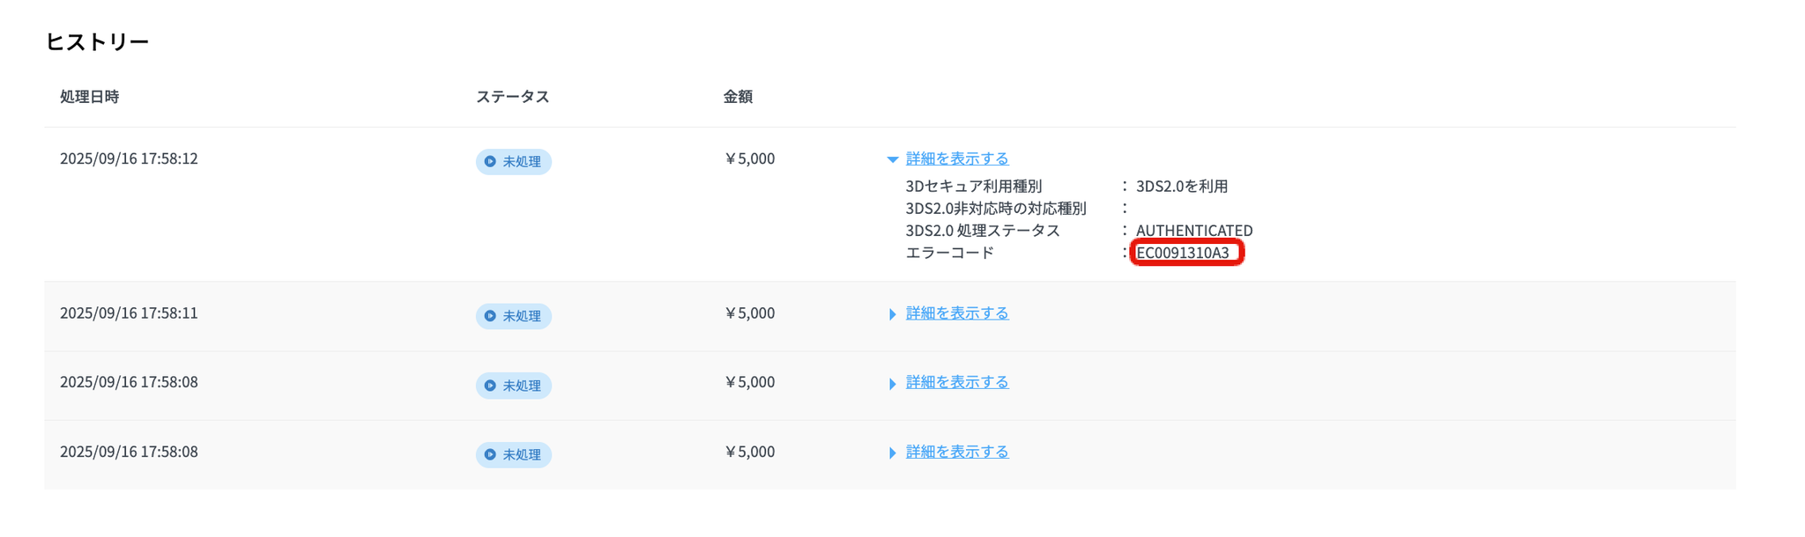Viewport: 1805px width, 537px height.
Task: Click the 2025/09/16 17:58:12 timestamp
Action: [x=129, y=158]
